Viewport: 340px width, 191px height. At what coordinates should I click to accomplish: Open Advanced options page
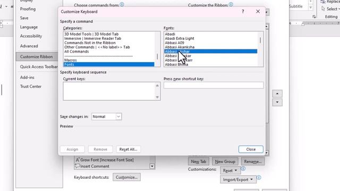tap(29, 46)
